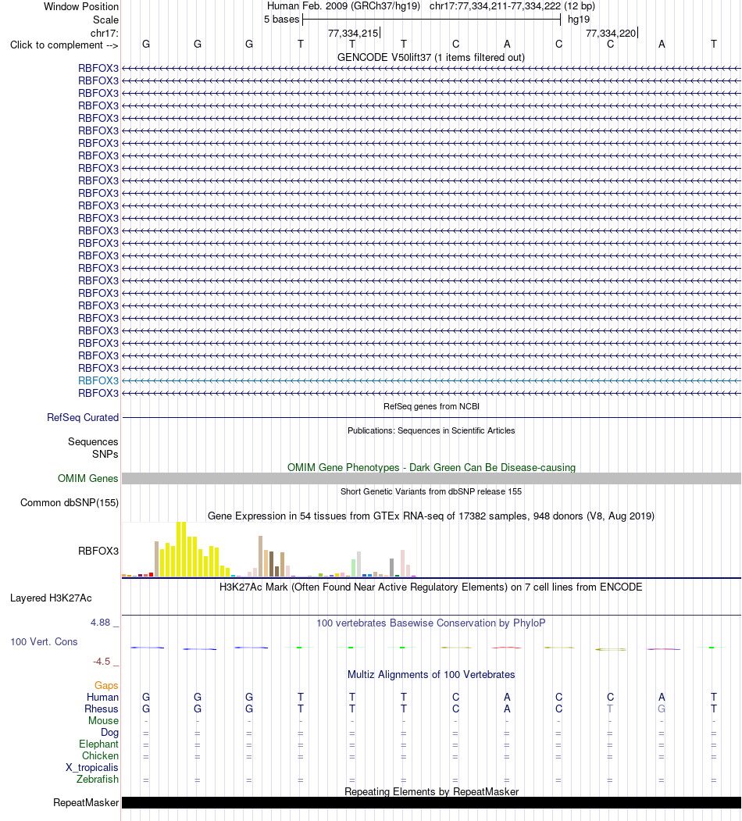Viewport: 742px width, 821px height.
Task: Click the -4.5 PhyloP lower scale value
Action: click(102, 662)
